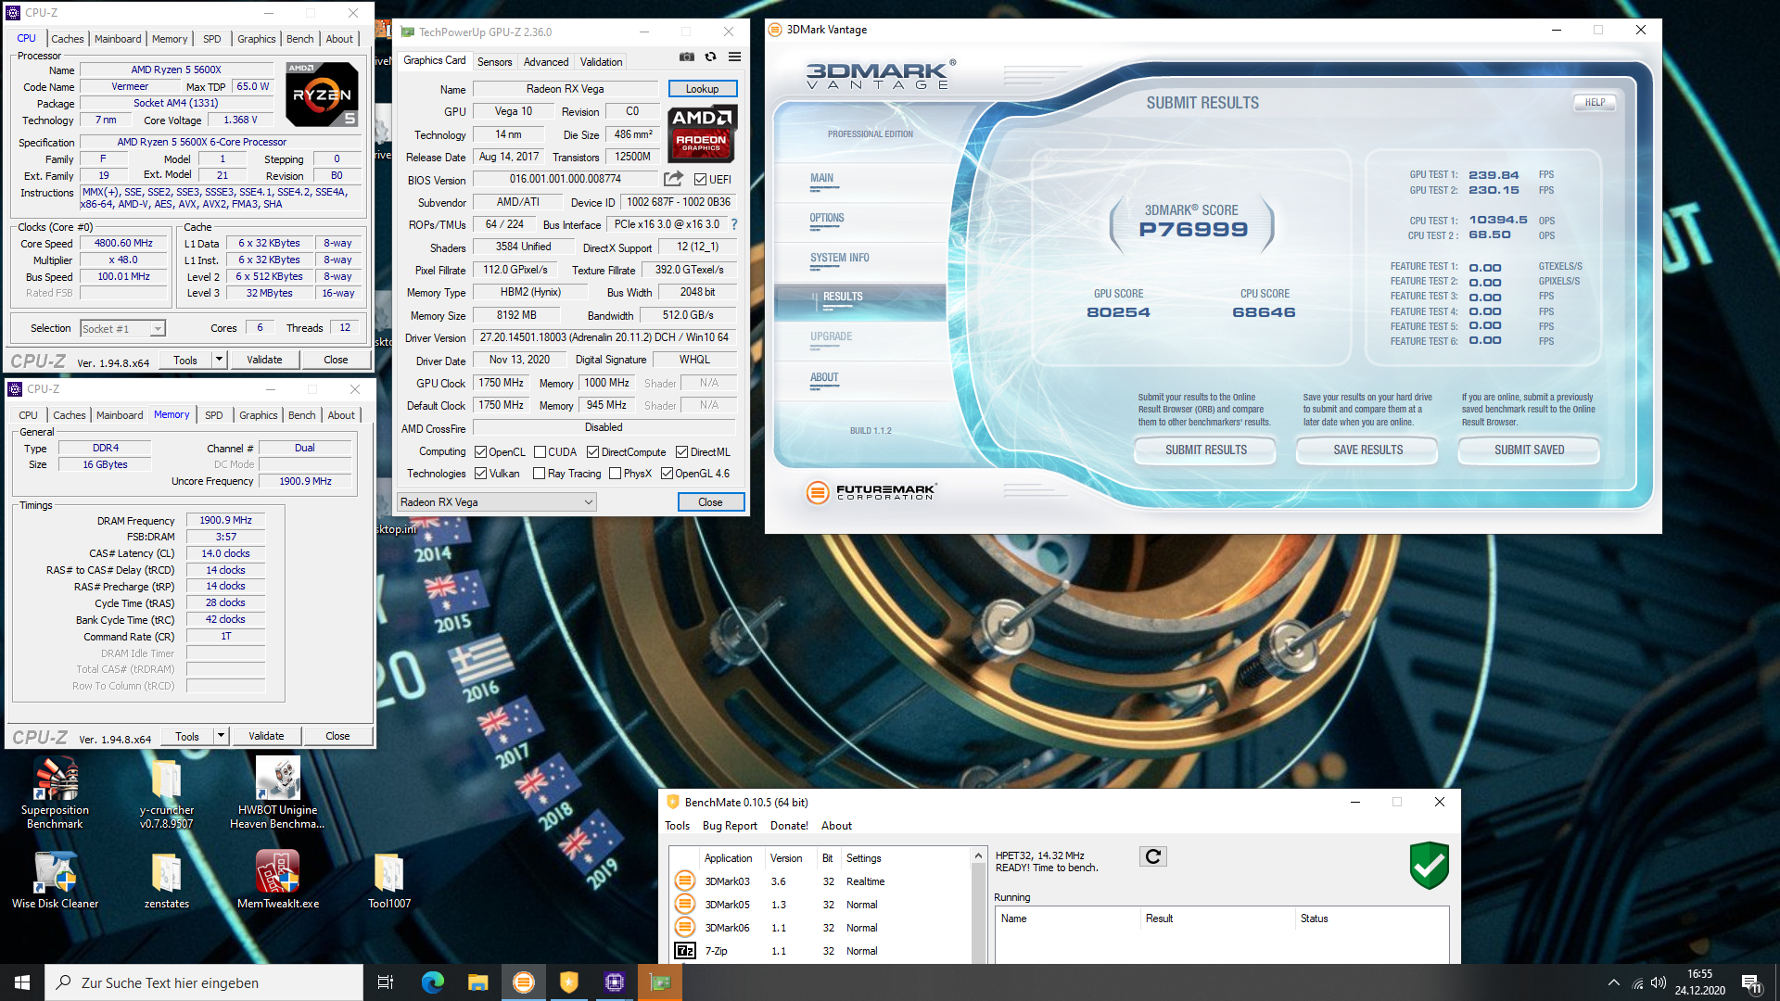
Task: Toggle the UEFI checkbox in GPU-Z
Action: (700, 180)
